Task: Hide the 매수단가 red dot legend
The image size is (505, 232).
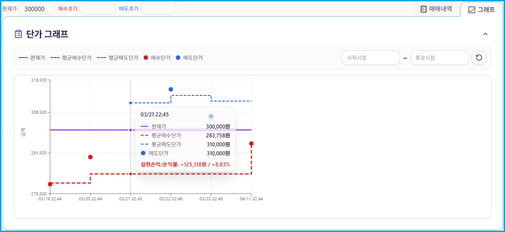Action: (x=157, y=58)
